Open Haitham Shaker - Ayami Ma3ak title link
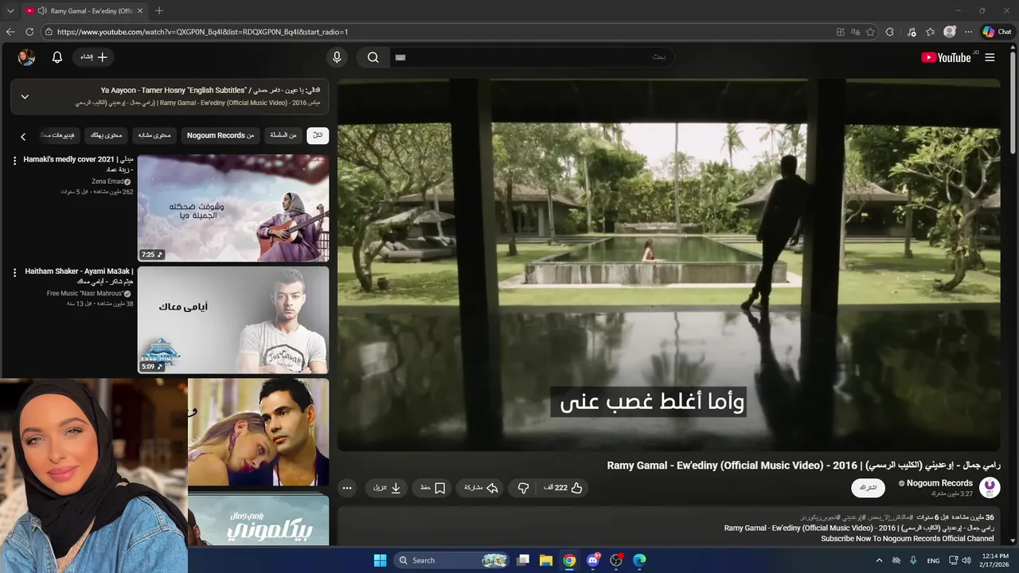The width and height of the screenshot is (1019, 573). click(79, 276)
